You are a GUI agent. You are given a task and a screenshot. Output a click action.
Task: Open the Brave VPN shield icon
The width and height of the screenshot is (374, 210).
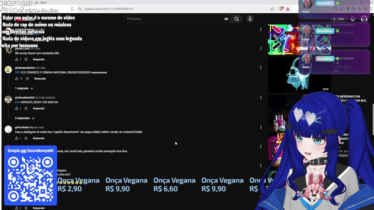pos(365,9)
